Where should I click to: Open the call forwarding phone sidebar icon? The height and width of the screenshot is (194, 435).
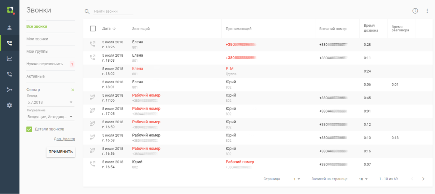click(10, 74)
